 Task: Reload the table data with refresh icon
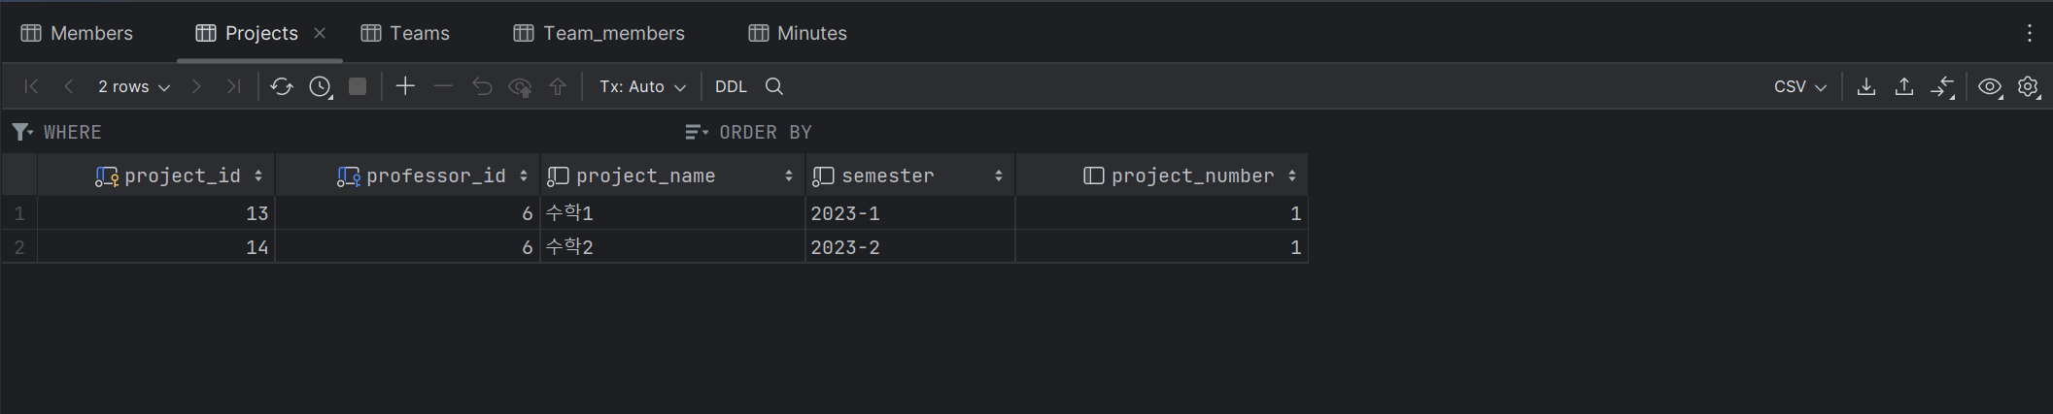pos(282,86)
